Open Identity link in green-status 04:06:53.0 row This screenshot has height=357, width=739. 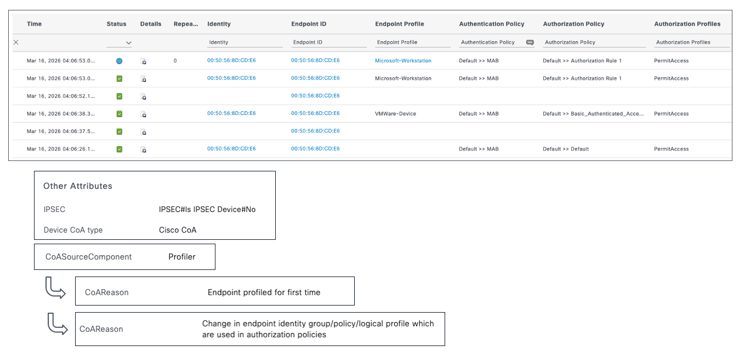231,78
